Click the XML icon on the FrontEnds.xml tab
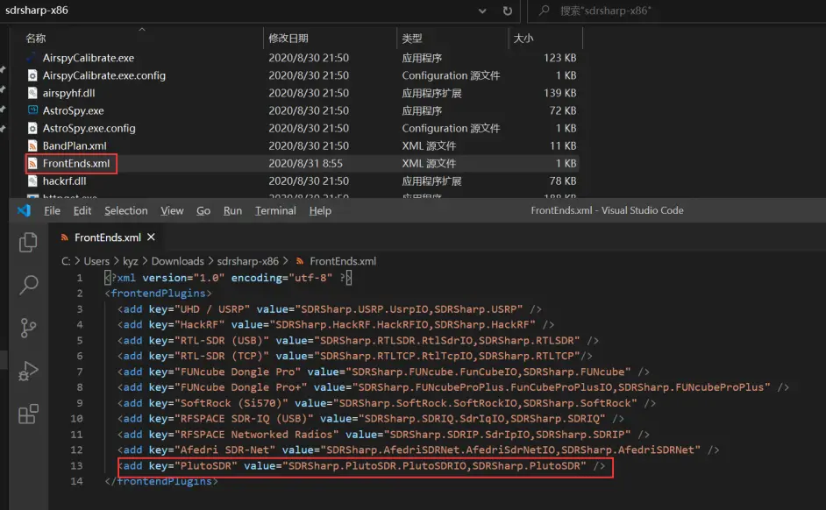 [64, 237]
